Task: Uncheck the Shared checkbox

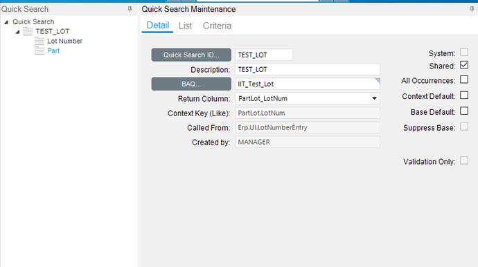Action: [464, 65]
